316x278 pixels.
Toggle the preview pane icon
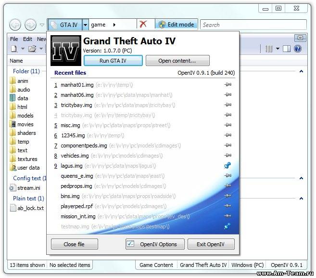click(x=287, y=49)
